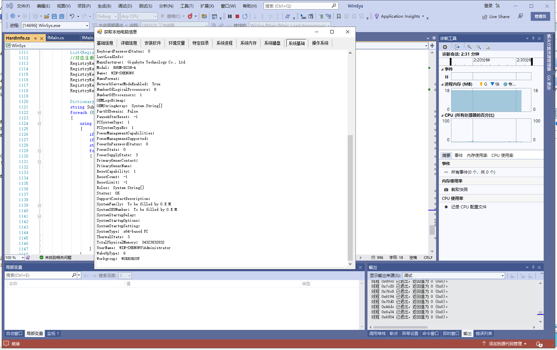Collapse the 进程内存 (MB) graph section
557x350 pixels.
tap(442, 84)
